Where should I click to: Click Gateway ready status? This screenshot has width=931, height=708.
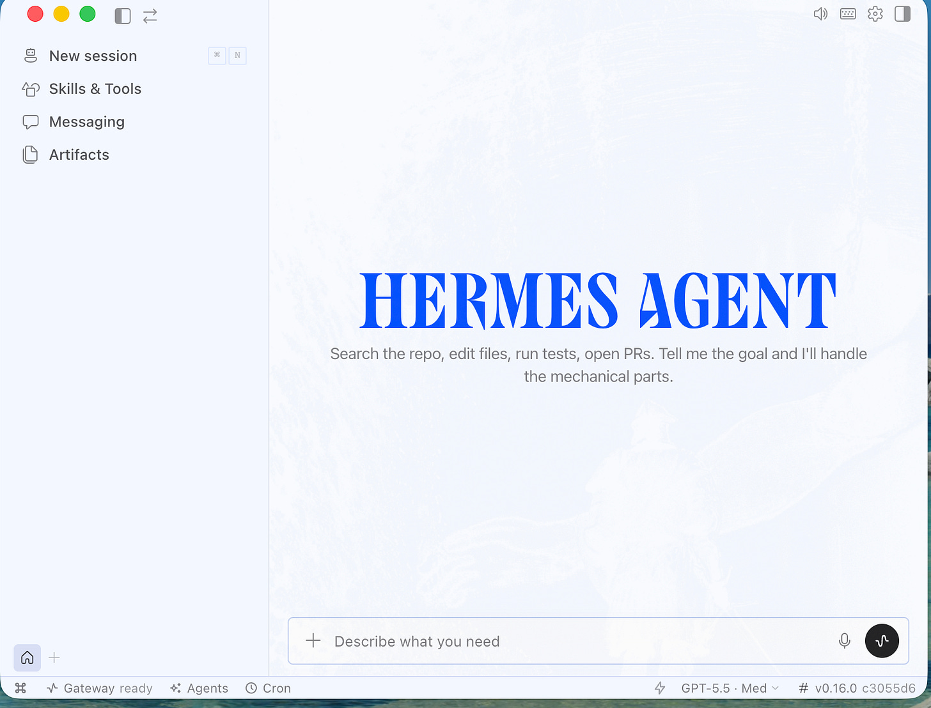coord(100,688)
